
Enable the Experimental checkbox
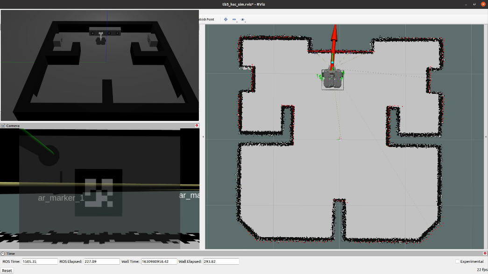(457, 261)
